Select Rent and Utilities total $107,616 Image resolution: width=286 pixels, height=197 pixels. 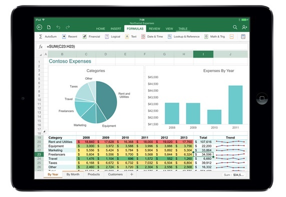point(203,142)
